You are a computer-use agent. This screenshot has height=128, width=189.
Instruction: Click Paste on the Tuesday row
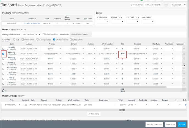[x=29, y=64]
